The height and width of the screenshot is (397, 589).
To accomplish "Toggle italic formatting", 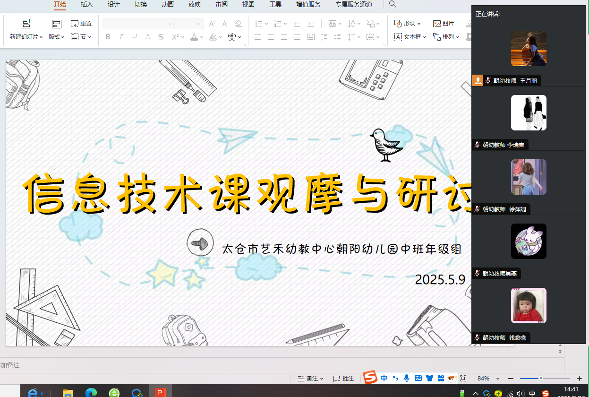I will coord(121,37).
